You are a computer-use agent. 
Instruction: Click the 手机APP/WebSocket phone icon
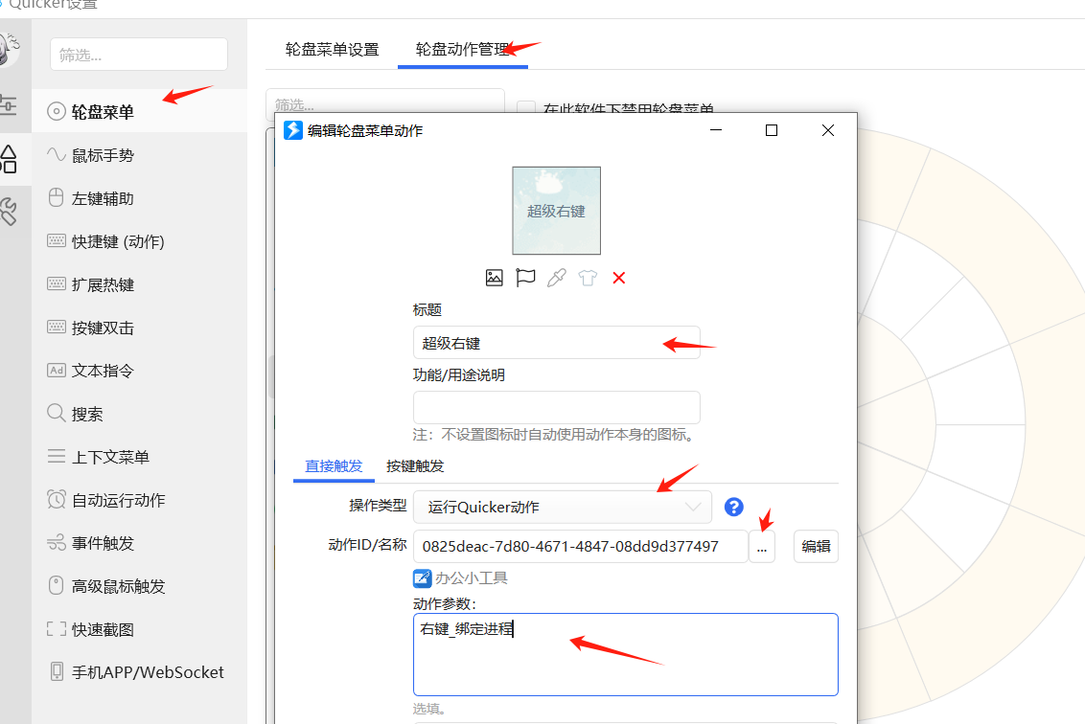57,671
